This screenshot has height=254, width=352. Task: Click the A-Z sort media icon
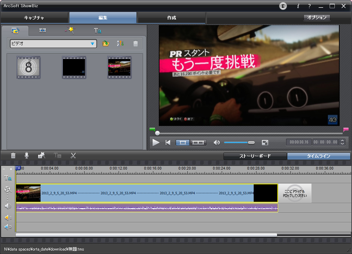tap(120, 44)
